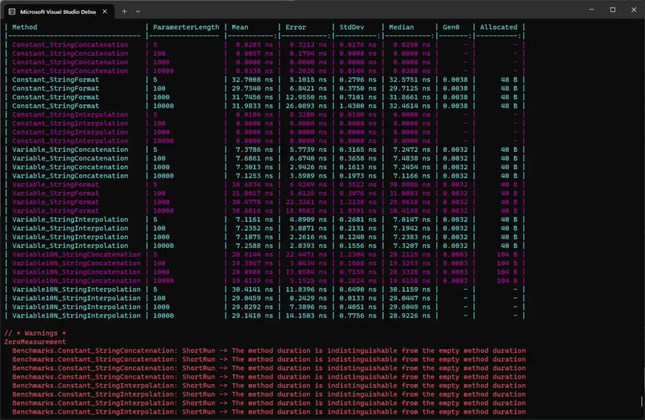
Task: Click the Mean column header
Action: coord(240,27)
